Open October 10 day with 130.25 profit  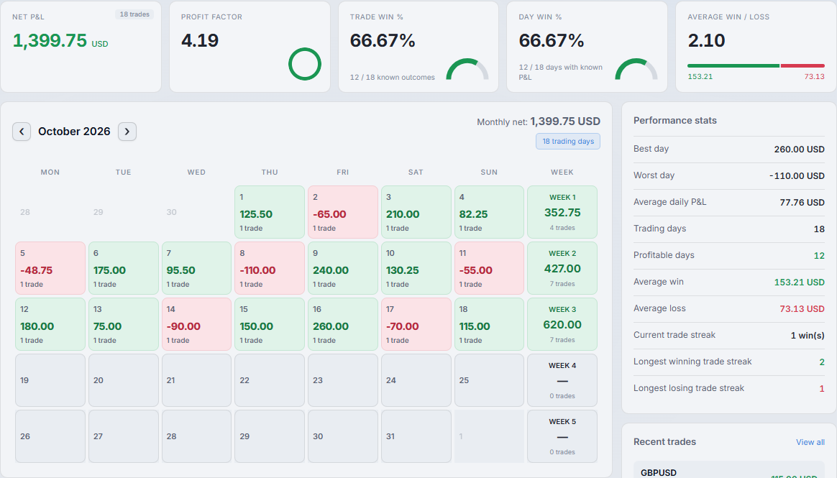pos(416,268)
